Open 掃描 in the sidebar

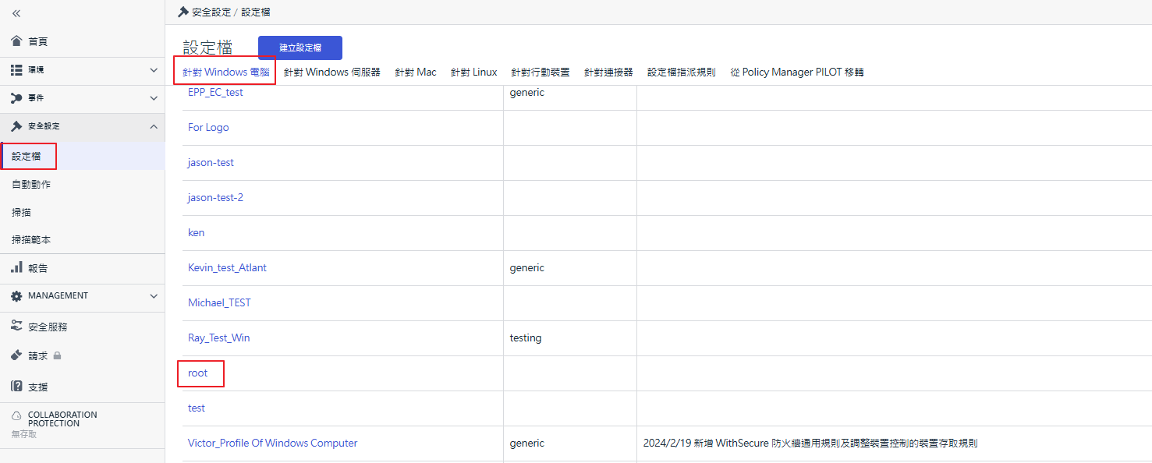22,212
